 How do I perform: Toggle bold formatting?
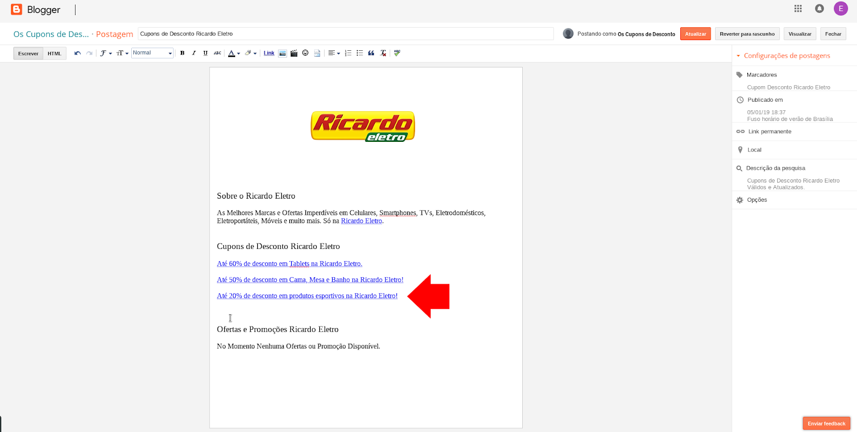tap(182, 53)
